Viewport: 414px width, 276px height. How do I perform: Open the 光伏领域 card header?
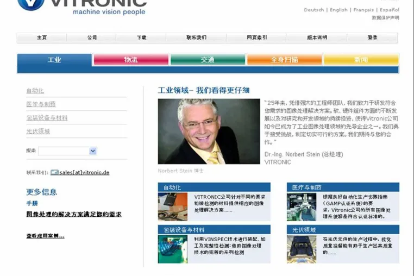pyautogui.click(x=343, y=229)
